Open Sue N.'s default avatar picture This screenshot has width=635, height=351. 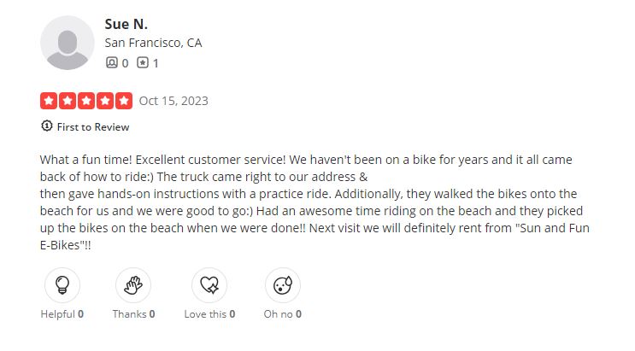pyautogui.click(x=68, y=43)
